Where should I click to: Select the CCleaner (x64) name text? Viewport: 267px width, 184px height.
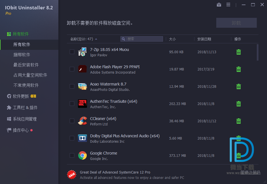103,119
